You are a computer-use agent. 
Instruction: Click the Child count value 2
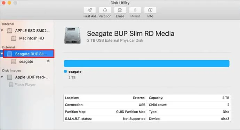pyautogui.click(x=228, y=105)
